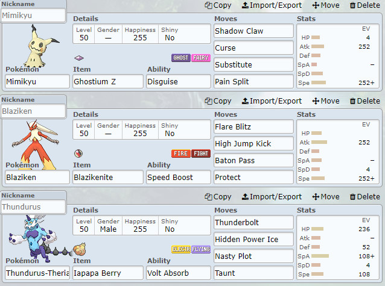Open Thundurus's stats EV panel
This screenshot has height=286, width=385.
[x=337, y=247]
